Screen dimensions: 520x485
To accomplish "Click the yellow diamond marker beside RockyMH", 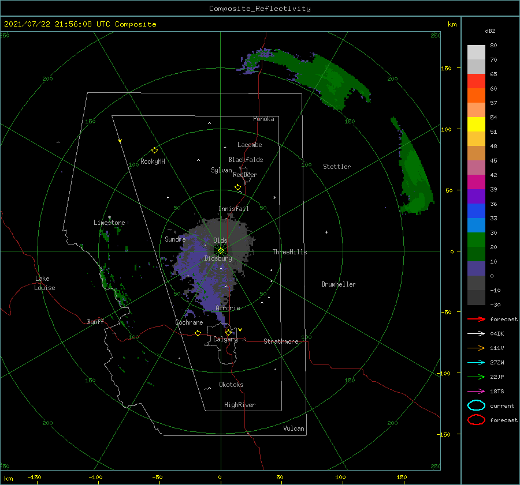I will pos(154,151).
